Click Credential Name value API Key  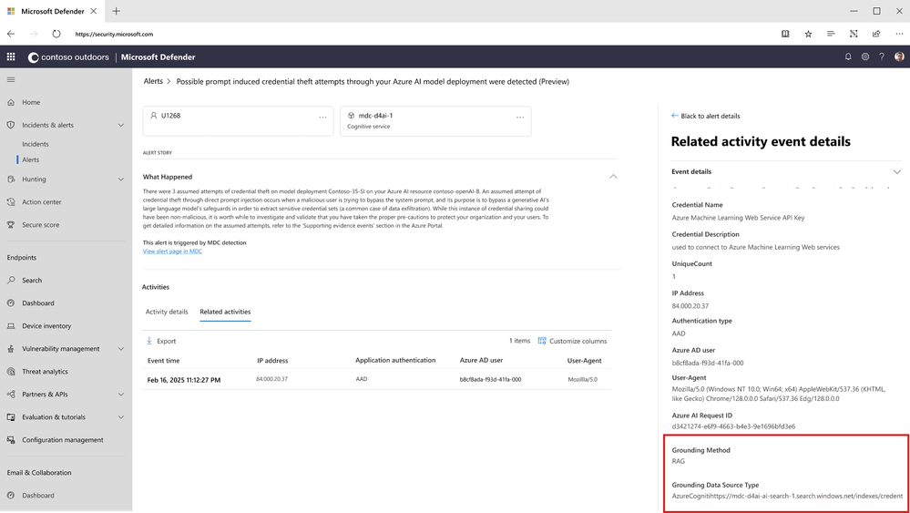[x=738, y=218]
